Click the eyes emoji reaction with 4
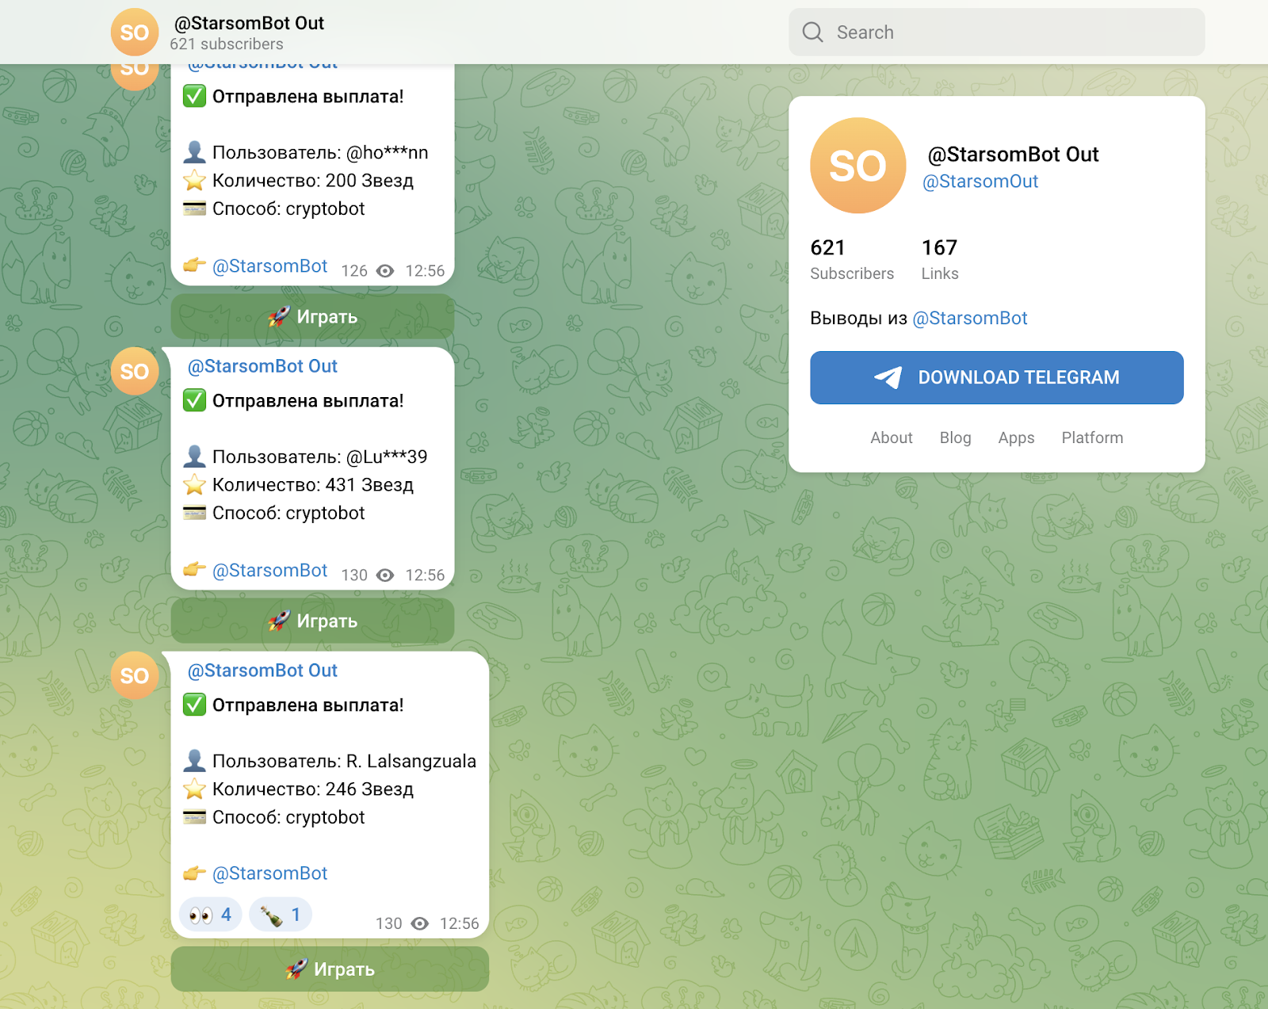1268x1009 pixels. [x=211, y=915]
